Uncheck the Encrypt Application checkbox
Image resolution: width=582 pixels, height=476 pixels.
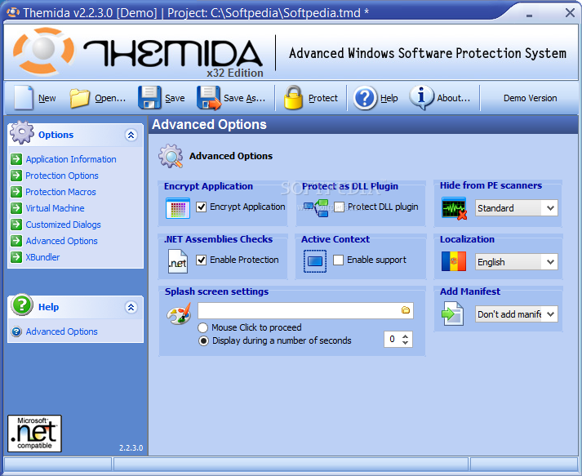pyautogui.click(x=201, y=207)
